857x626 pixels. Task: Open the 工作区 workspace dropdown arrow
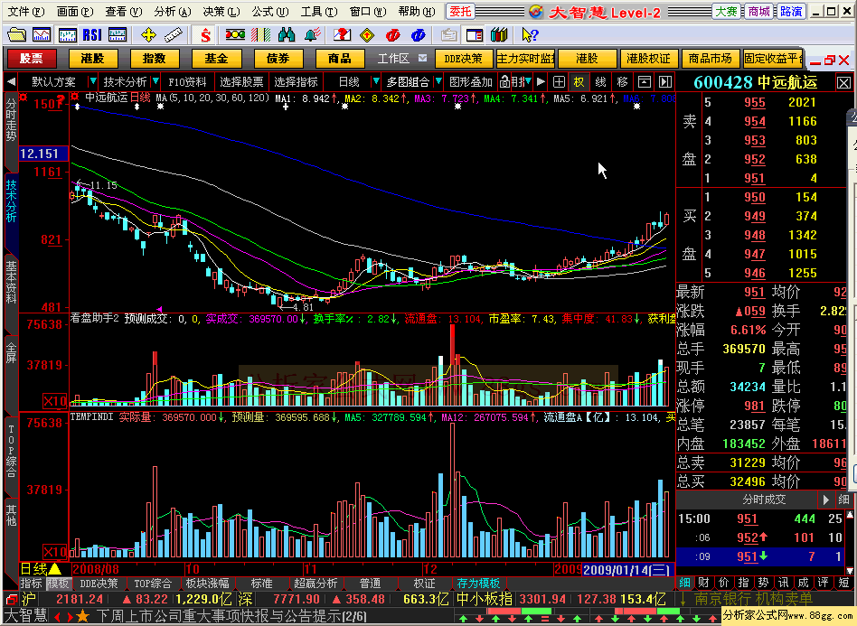coord(422,58)
